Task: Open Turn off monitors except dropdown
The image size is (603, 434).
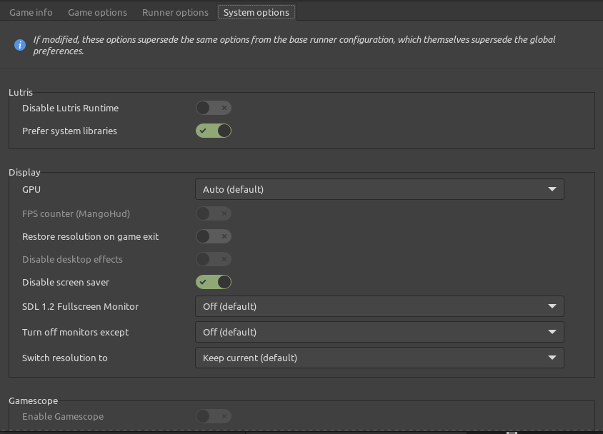Action: coord(379,332)
